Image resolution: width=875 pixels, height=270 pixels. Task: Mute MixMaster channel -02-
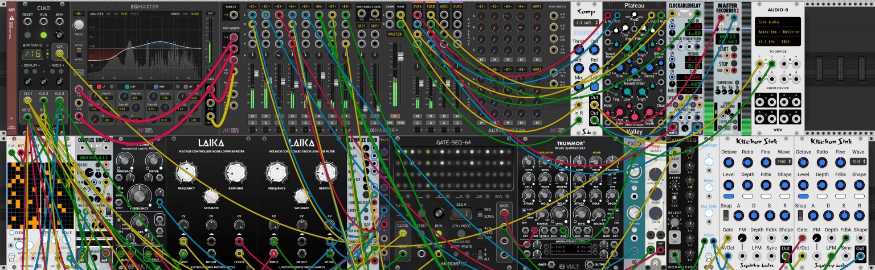[265, 116]
